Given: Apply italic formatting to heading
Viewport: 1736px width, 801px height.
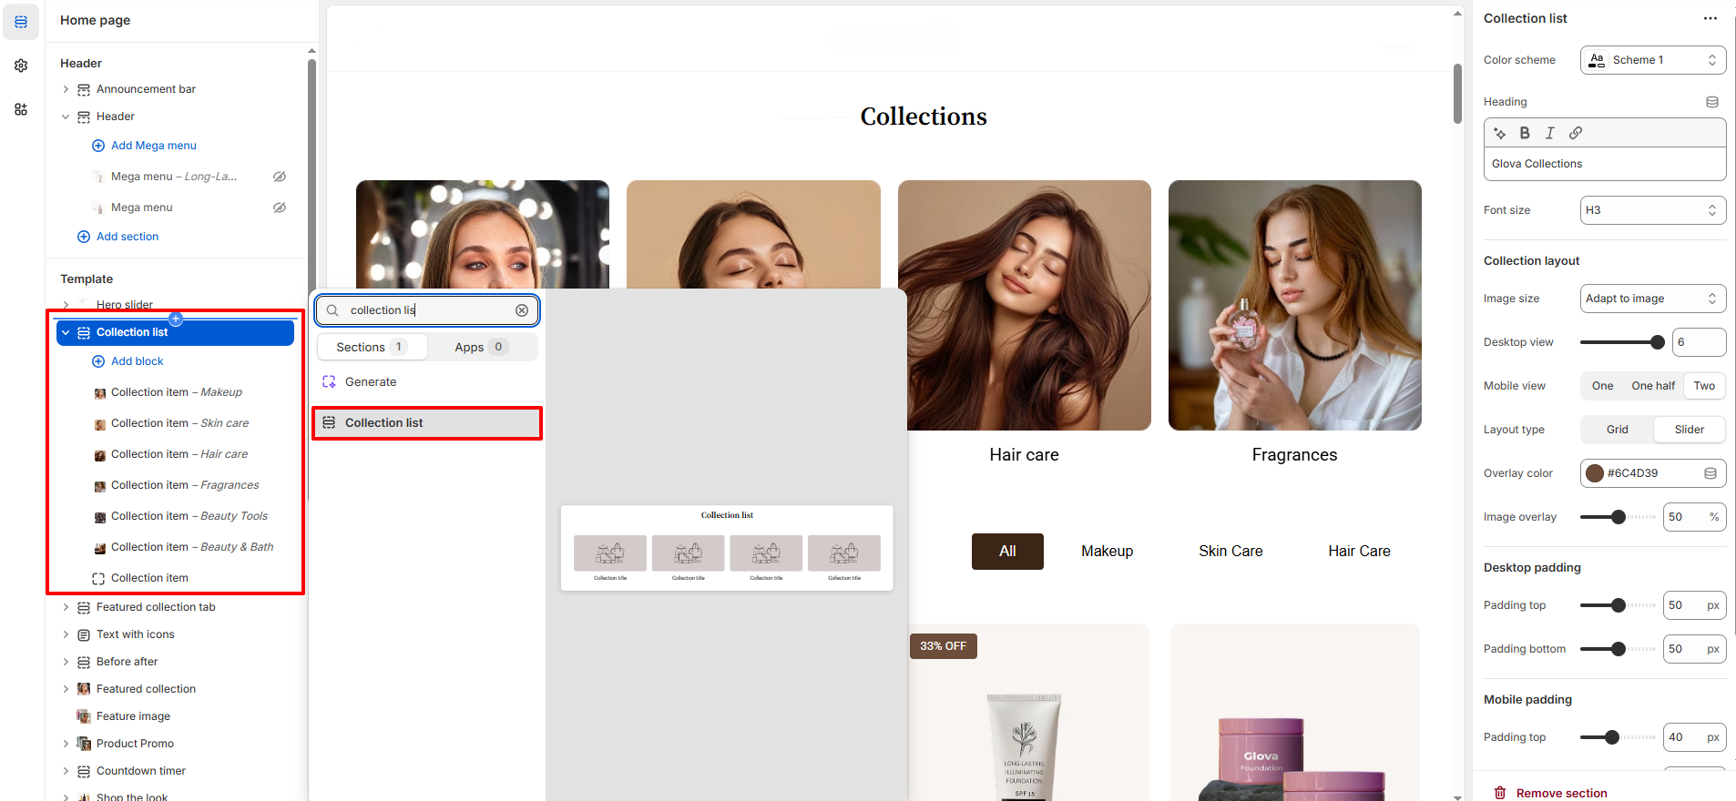Looking at the screenshot, I should click(x=1550, y=133).
